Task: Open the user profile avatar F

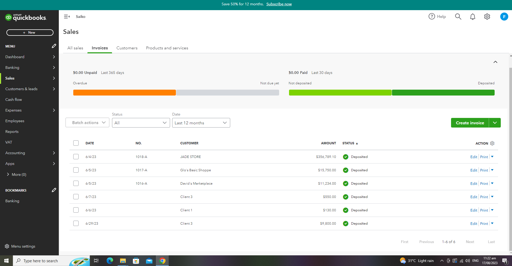Action: (504, 17)
